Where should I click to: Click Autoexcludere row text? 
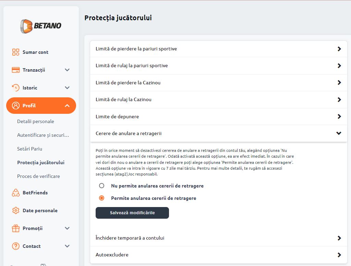112,255
